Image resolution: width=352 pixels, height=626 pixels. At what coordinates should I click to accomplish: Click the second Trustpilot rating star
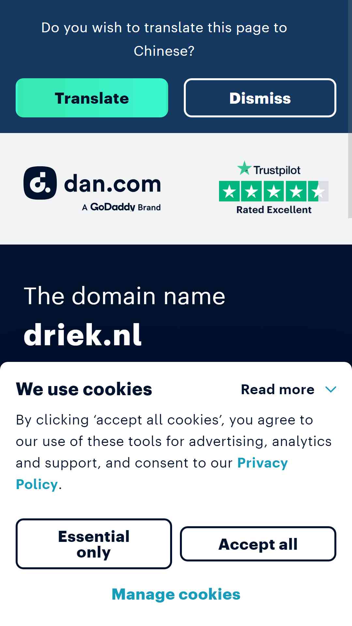(252, 191)
